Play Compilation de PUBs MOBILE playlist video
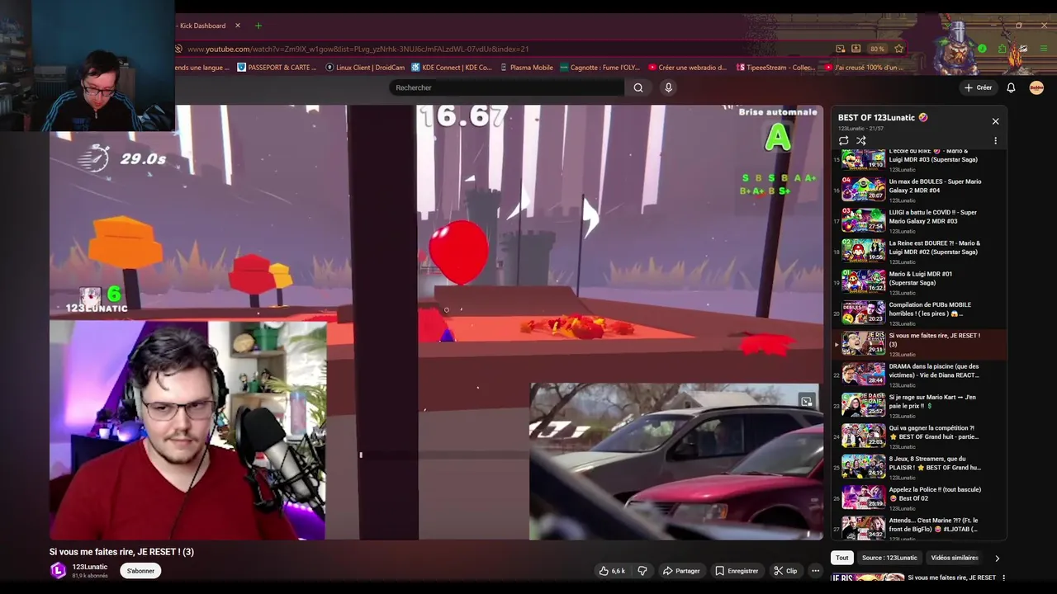This screenshot has width=1057, height=594. tap(921, 313)
